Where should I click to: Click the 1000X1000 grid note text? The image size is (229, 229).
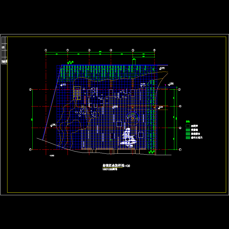[110, 169]
